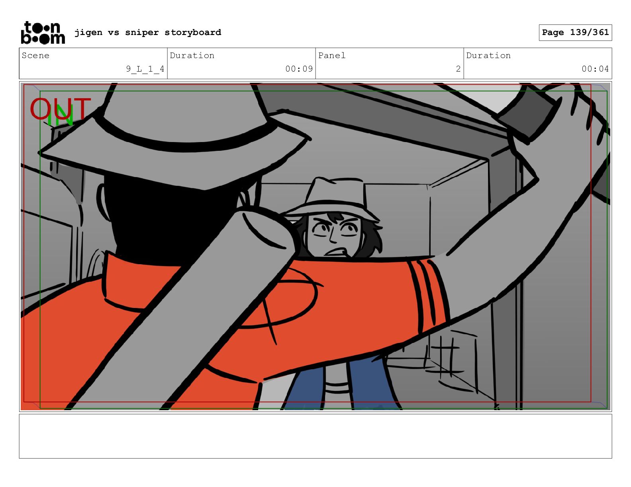Viewport: 631px width, 487px height.
Task: Click the "Panel" header label
Action: (x=332, y=55)
